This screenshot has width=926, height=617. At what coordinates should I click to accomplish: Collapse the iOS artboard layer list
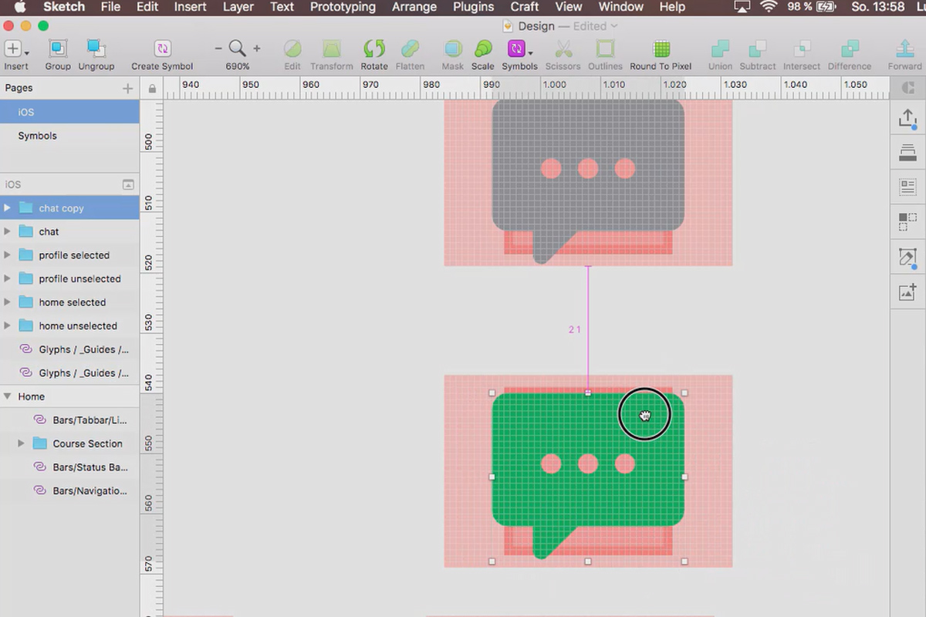(x=128, y=185)
